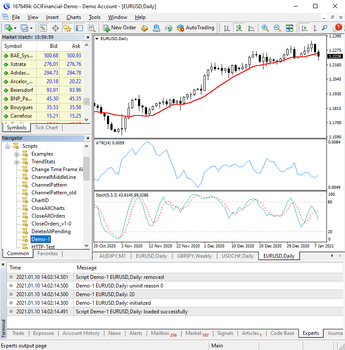Open the Charts menu
Image resolution: width=345 pixels, height=350 pixels.
(x=73, y=17)
